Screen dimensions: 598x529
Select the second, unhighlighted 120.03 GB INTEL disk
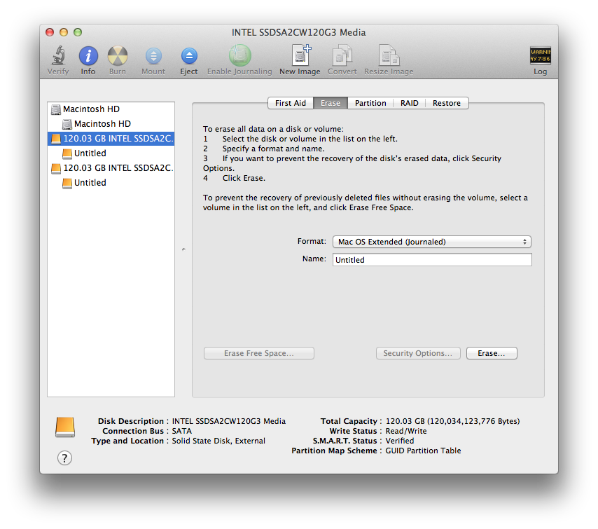tap(111, 168)
